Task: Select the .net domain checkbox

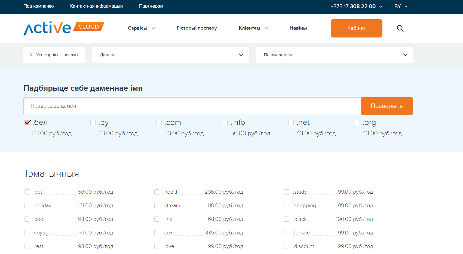Action: (x=291, y=123)
